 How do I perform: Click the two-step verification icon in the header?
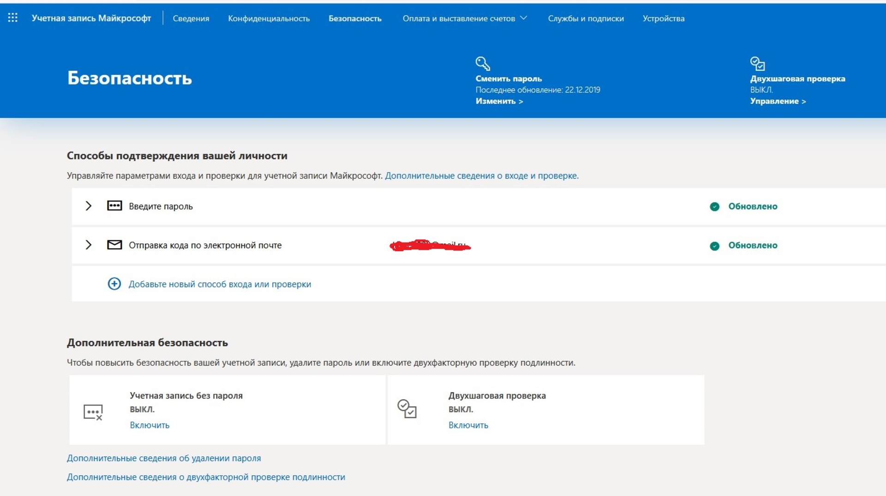(757, 63)
